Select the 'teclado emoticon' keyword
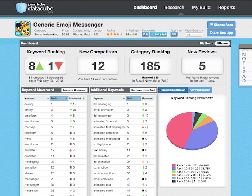Viewport: 252px width, 196px height. pos(104,173)
